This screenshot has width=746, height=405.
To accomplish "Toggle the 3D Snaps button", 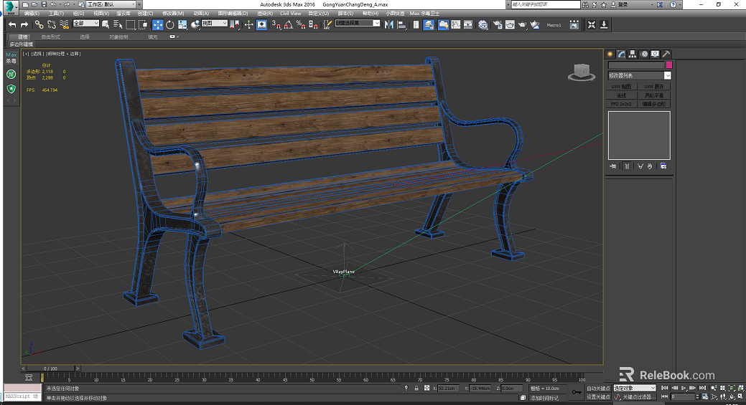I will [x=276, y=24].
